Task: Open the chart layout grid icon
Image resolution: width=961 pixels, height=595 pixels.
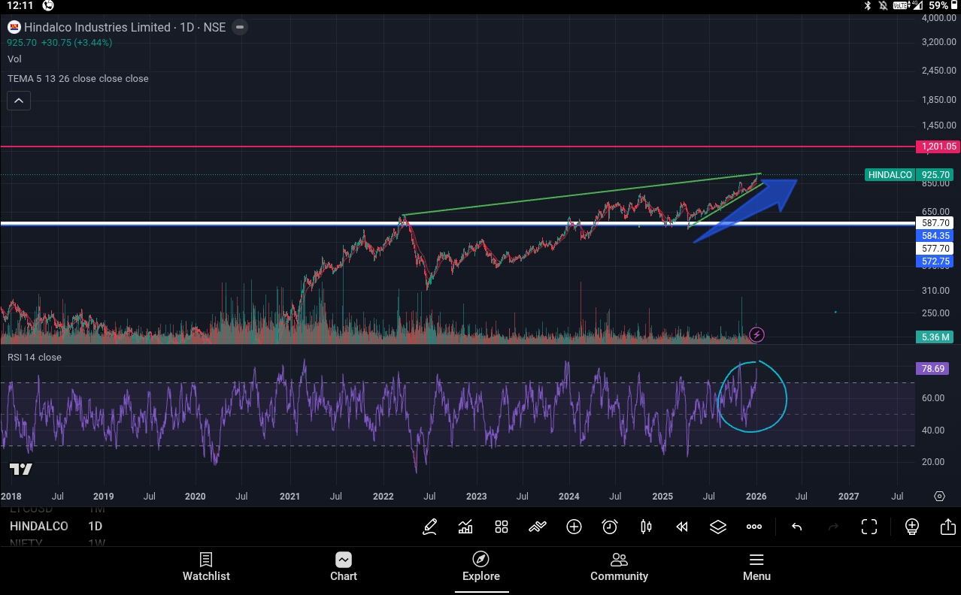Action: click(x=502, y=527)
